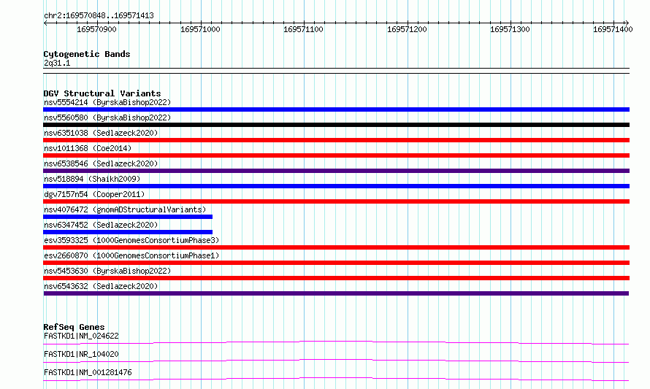Viewport: 650px width, 389px height.
Task: Open nsv518894 (Shaikh2009) variant
Action: (92, 179)
